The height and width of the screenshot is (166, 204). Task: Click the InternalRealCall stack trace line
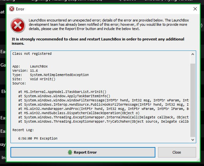pos(103,117)
